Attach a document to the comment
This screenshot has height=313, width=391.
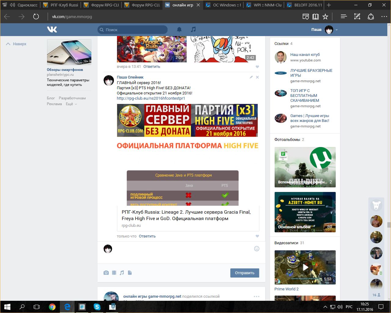coord(130,273)
